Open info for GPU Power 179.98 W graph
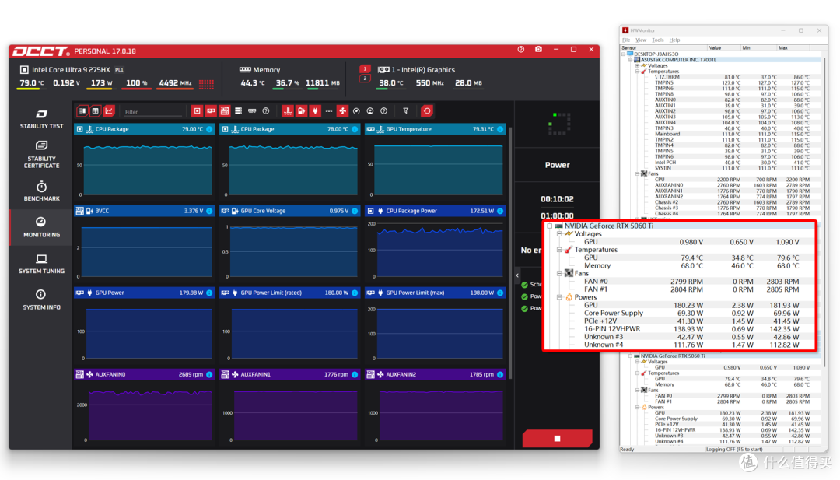840x480 pixels. [209, 293]
